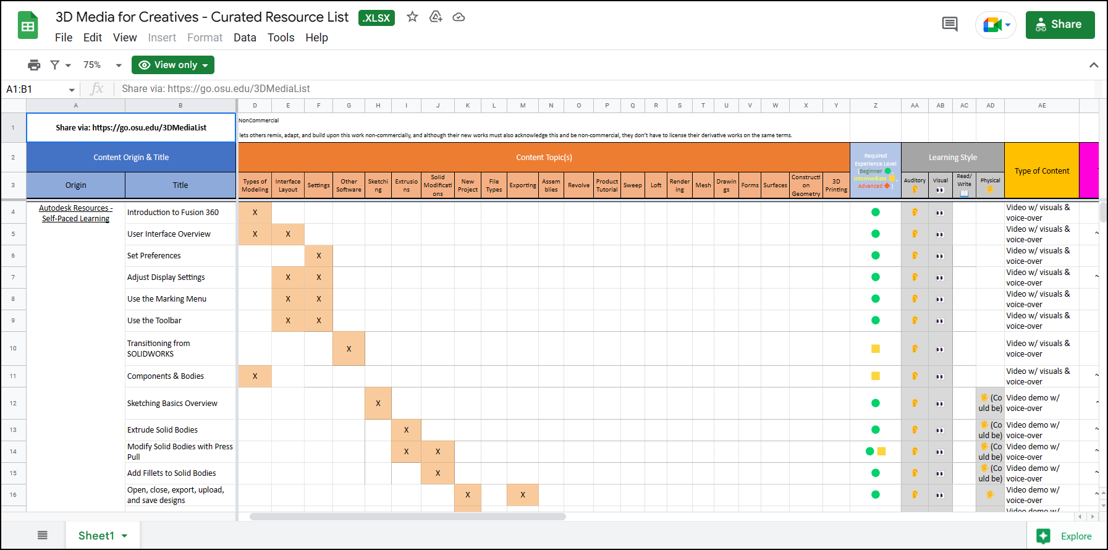Collapse the toolbar with the chevron

coord(1094,65)
